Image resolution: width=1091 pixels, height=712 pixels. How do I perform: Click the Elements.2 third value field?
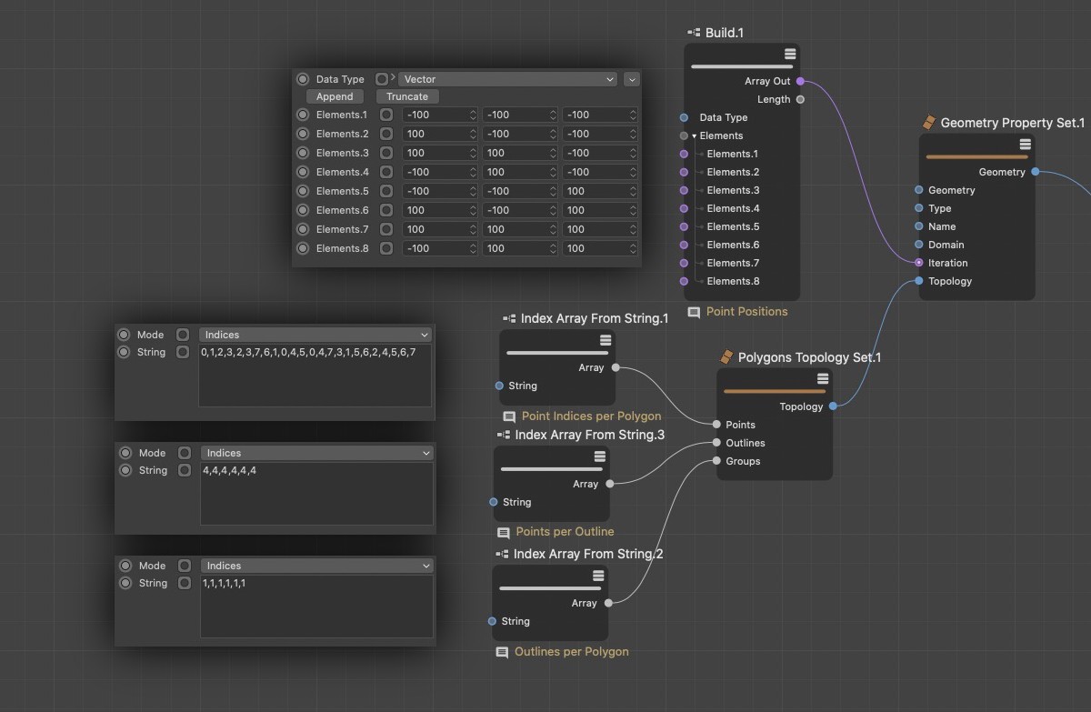click(x=599, y=134)
